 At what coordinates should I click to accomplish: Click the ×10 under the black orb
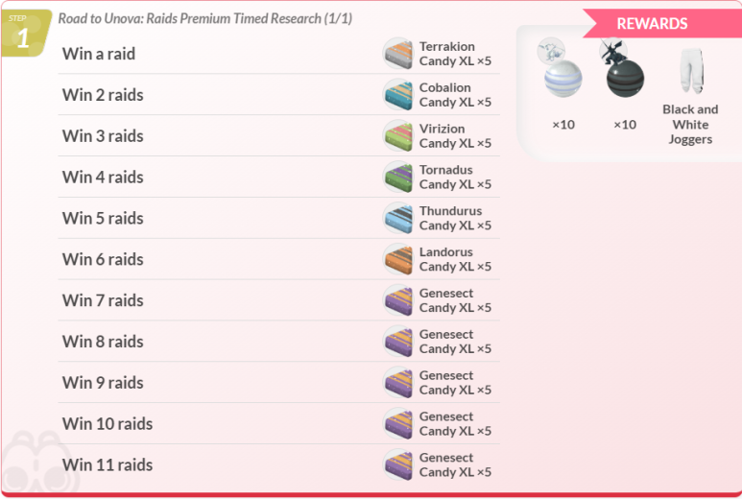[625, 125]
